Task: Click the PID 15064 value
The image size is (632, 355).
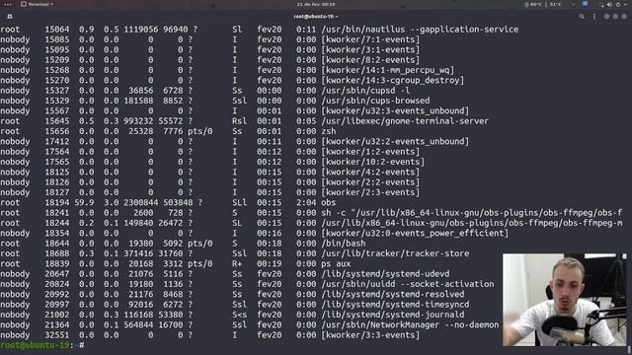Action: coord(57,30)
